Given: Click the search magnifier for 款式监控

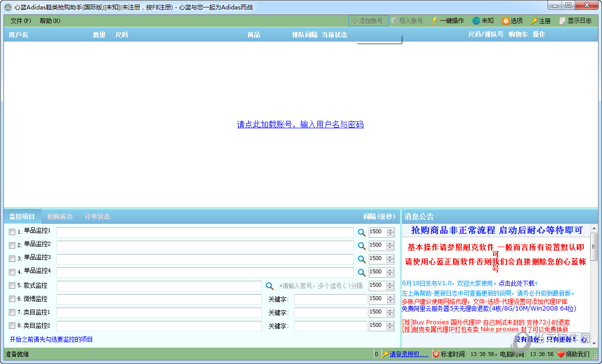Looking at the screenshot, I should coord(270,286).
